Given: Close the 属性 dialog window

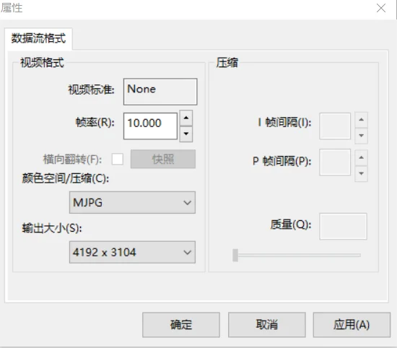Looking at the screenshot, I should (x=381, y=9).
